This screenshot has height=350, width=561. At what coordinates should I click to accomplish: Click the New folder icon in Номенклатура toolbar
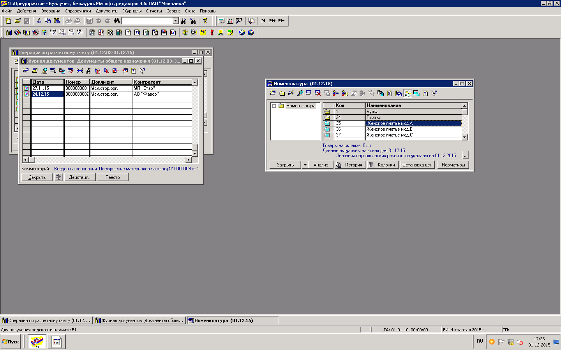coord(282,93)
